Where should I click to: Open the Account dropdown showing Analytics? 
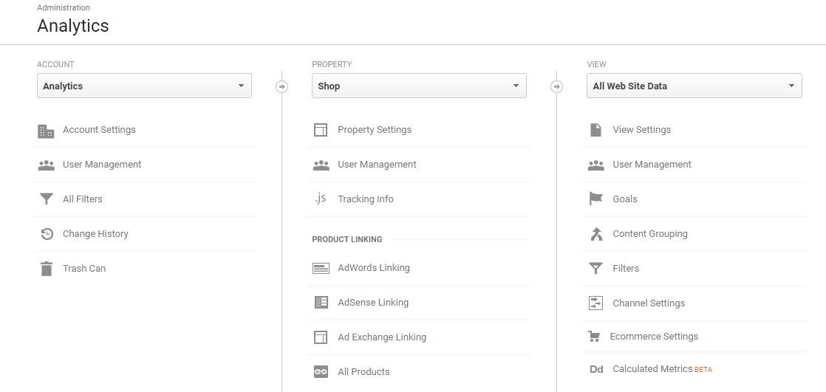tap(144, 86)
